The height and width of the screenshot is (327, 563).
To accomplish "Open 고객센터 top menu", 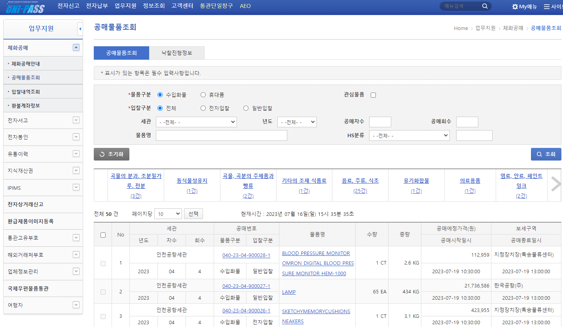I will click(x=182, y=6).
